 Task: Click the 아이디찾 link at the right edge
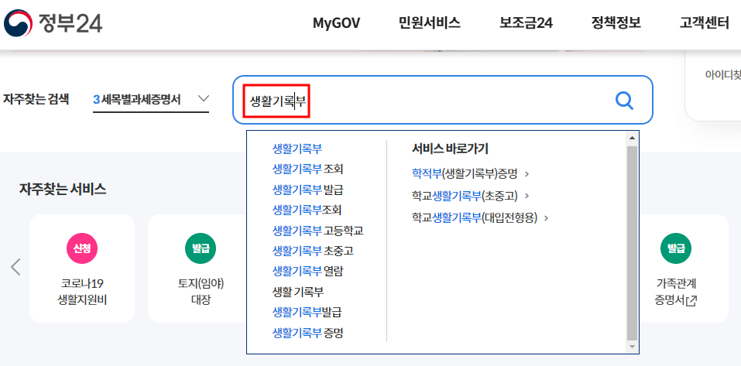click(722, 74)
